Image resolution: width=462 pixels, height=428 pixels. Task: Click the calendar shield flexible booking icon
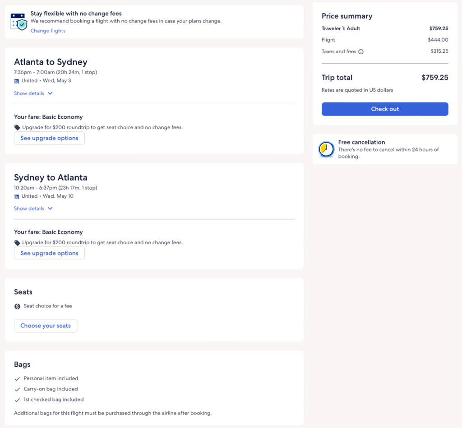(x=19, y=22)
